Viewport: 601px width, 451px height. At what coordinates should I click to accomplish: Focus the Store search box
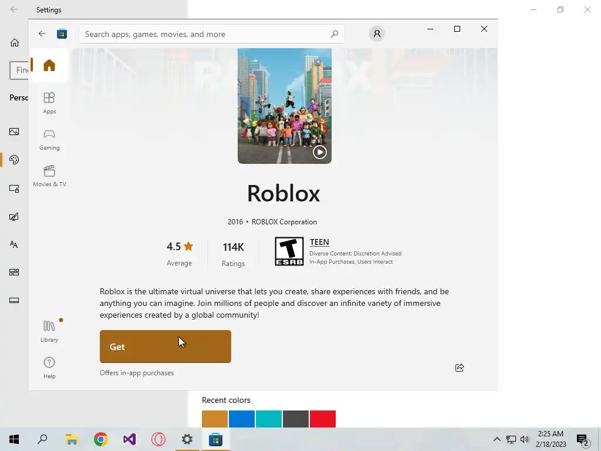click(211, 33)
